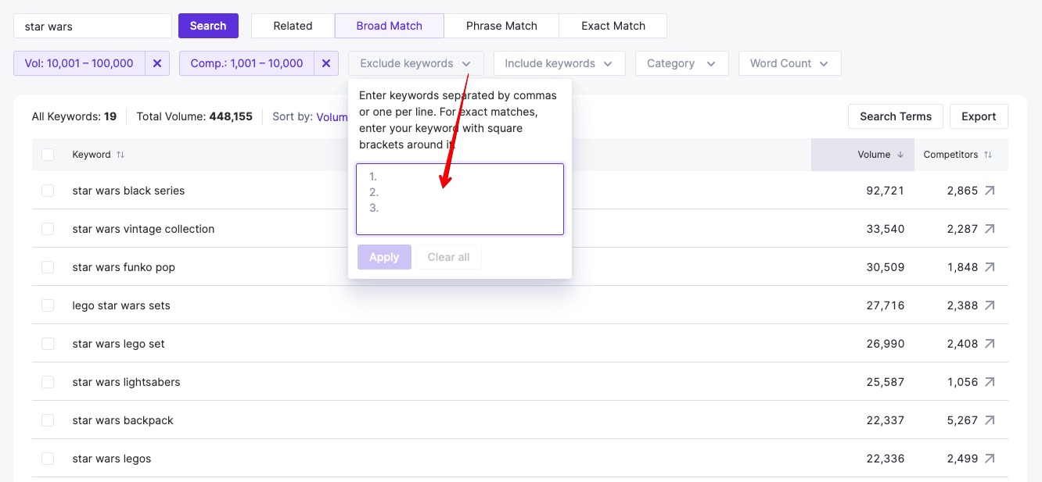Select keyword star wars lightsabers
This screenshot has width=1042, height=482.
[x=126, y=382]
